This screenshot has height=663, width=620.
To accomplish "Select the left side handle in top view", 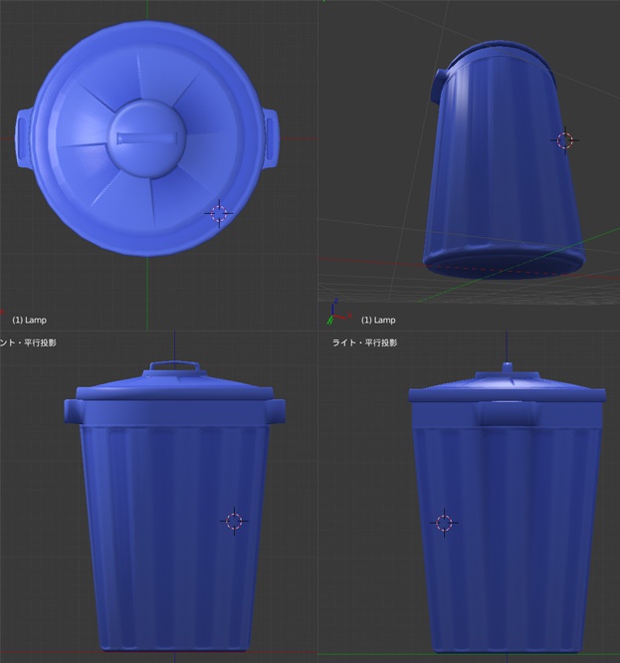I will 24,137.
